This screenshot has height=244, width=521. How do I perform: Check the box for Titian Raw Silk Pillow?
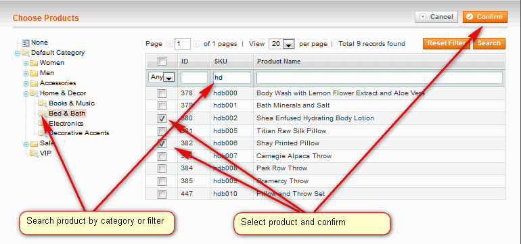click(162, 131)
